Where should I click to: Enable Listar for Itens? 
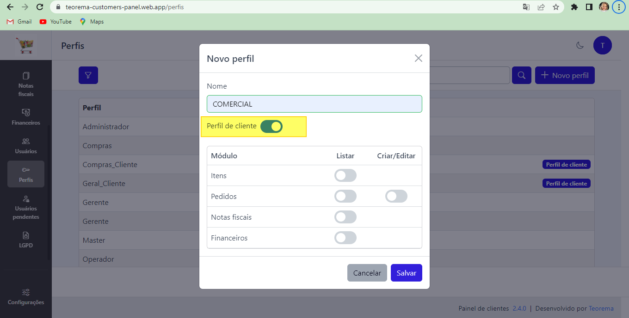tap(345, 175)
